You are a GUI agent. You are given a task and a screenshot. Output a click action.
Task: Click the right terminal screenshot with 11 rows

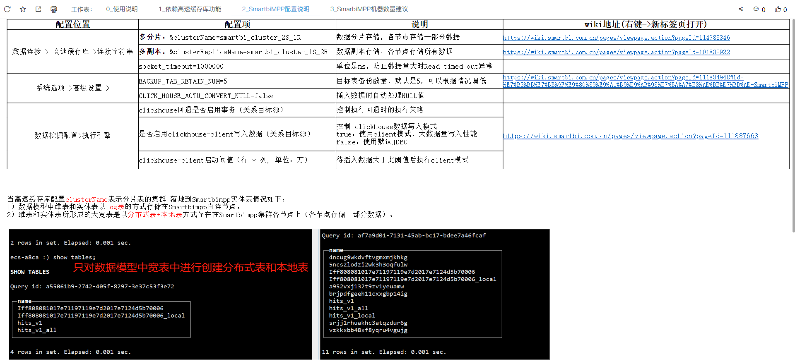(x=435, y=294)
